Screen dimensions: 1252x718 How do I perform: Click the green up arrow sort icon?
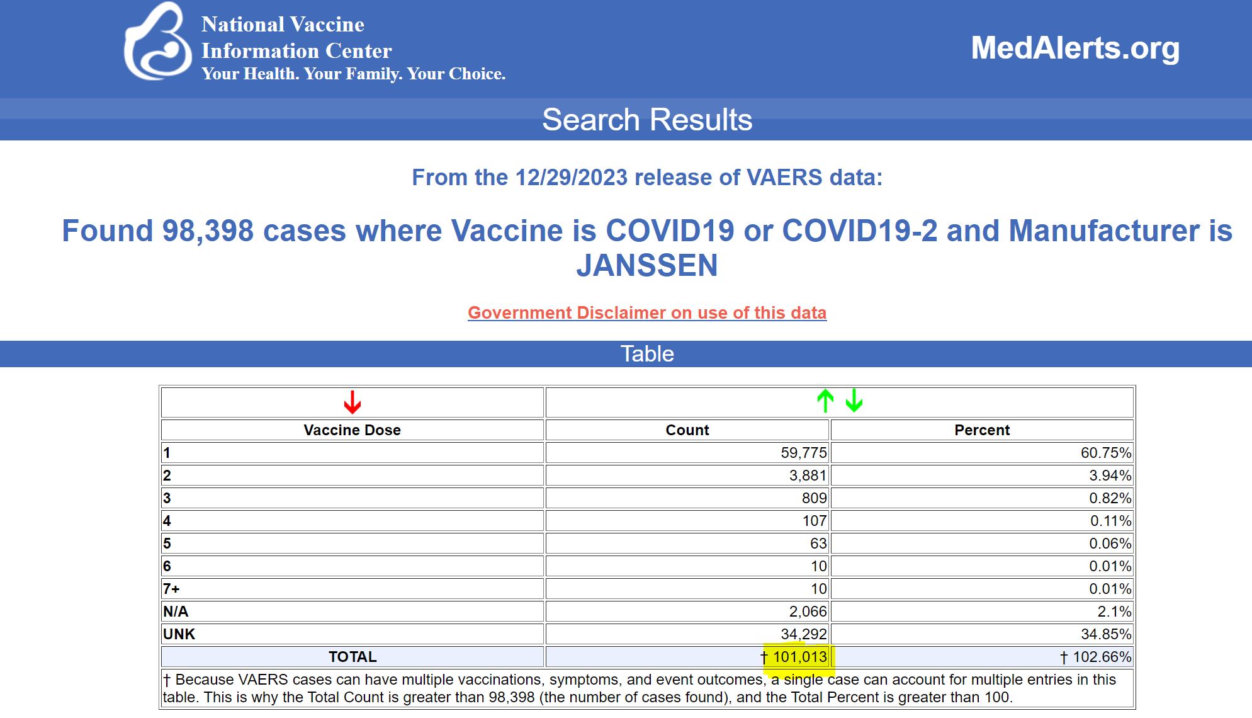coord(825,401)
